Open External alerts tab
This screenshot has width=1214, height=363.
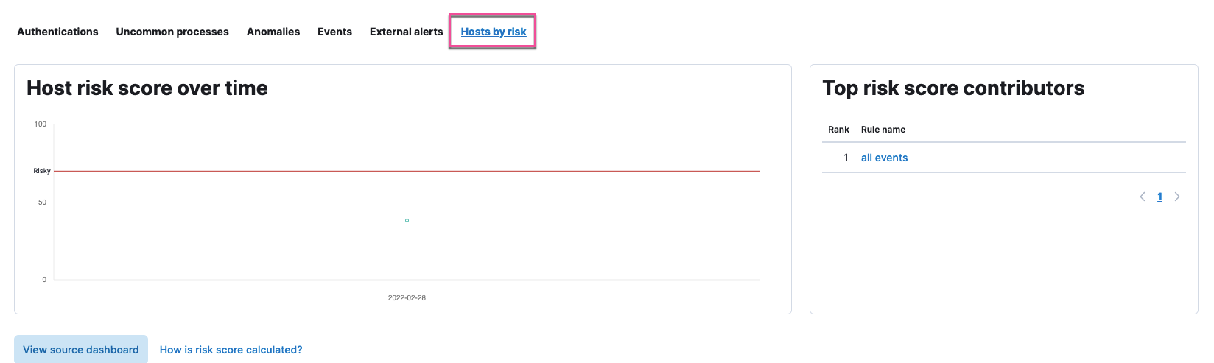pyautogui.click(x=406, y=32)
